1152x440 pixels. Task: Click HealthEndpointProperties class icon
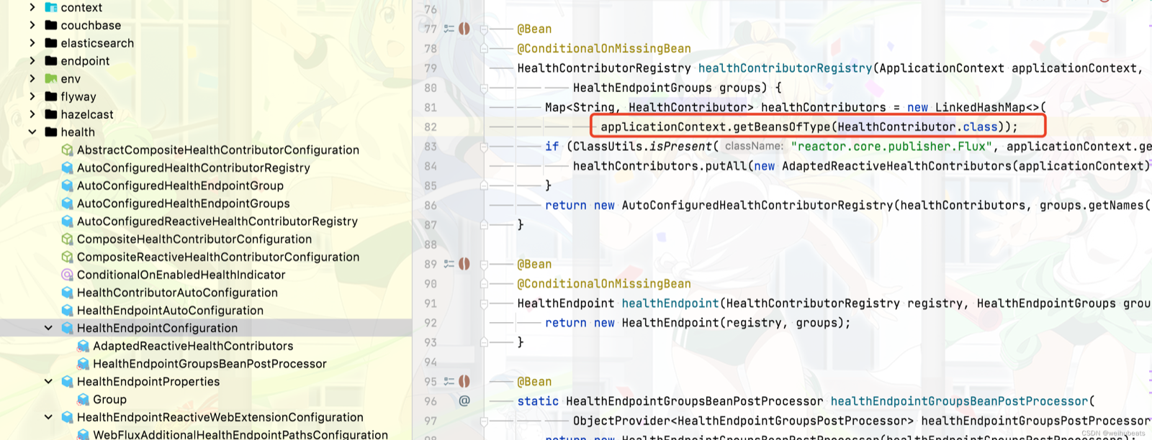click(x=67, y=382)
